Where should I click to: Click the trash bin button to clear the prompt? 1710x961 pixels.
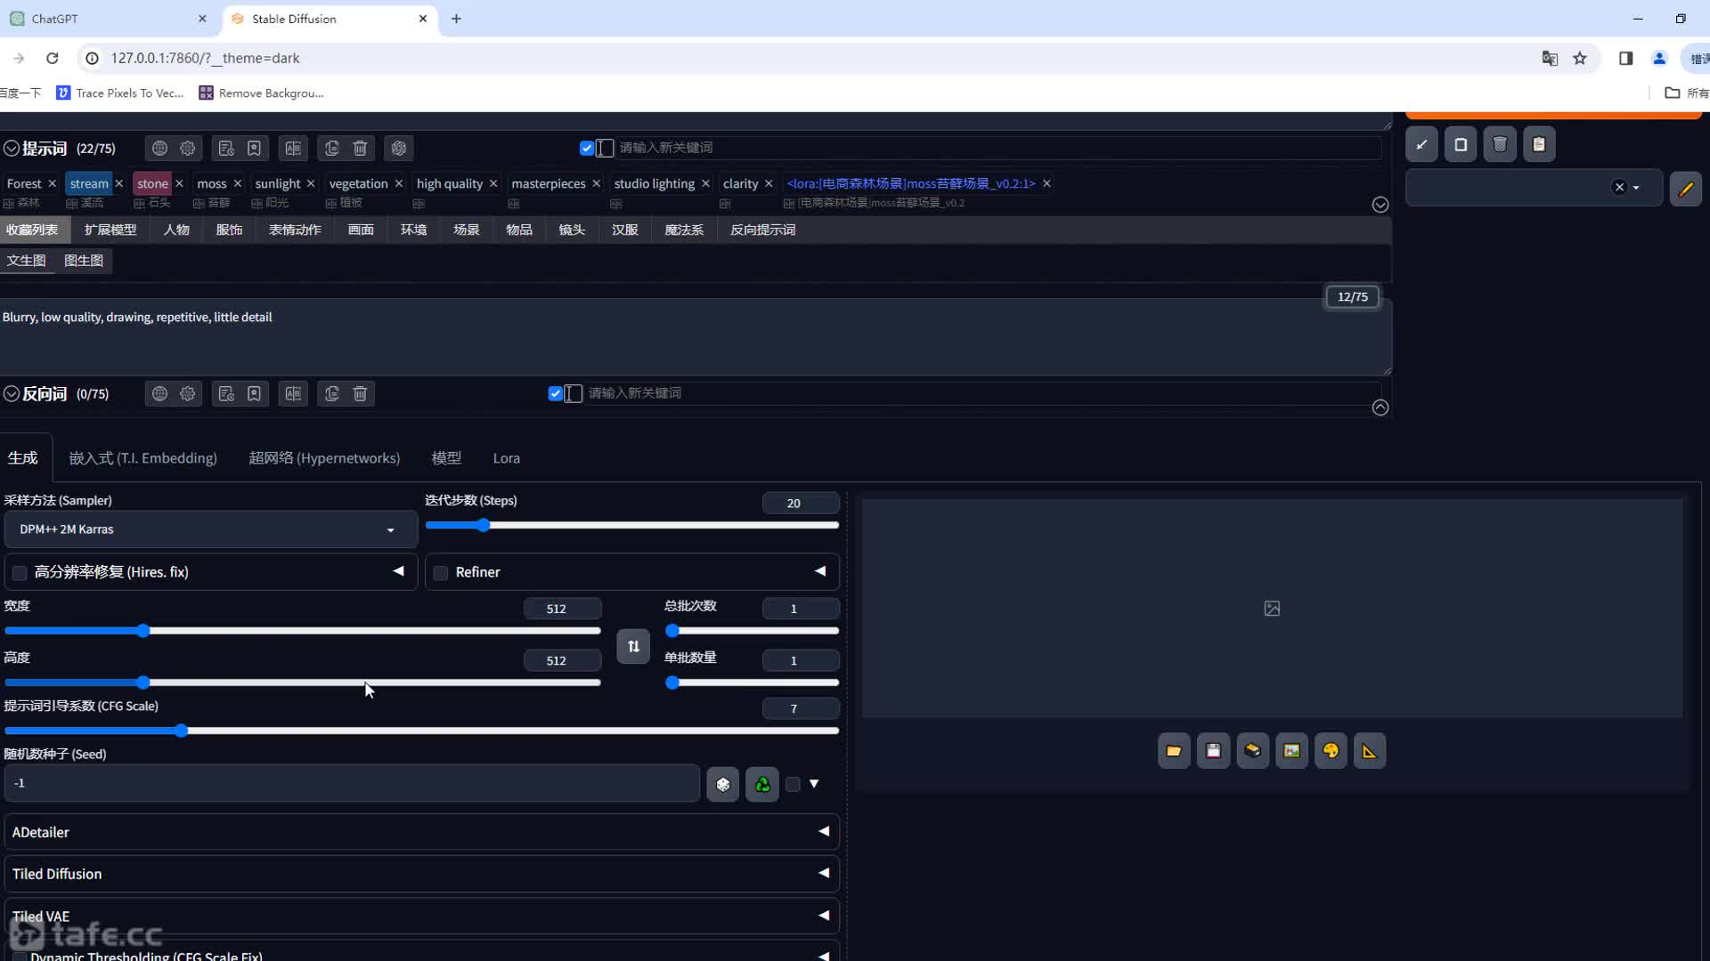click(x=1500, y=144)
